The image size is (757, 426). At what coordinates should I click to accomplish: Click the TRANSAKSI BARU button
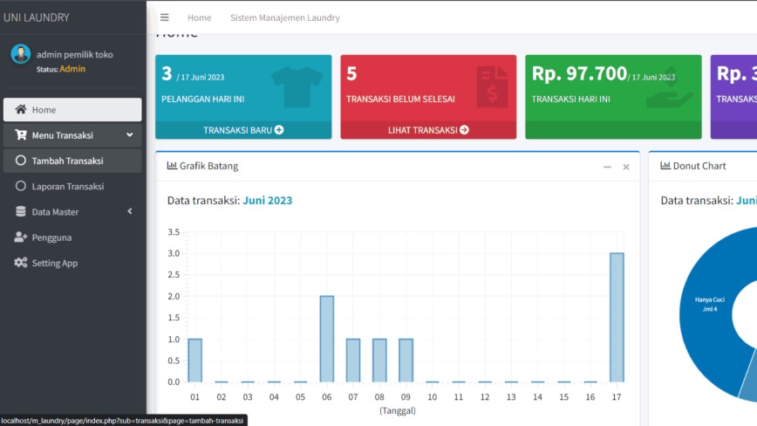click(x=243, y=130)
